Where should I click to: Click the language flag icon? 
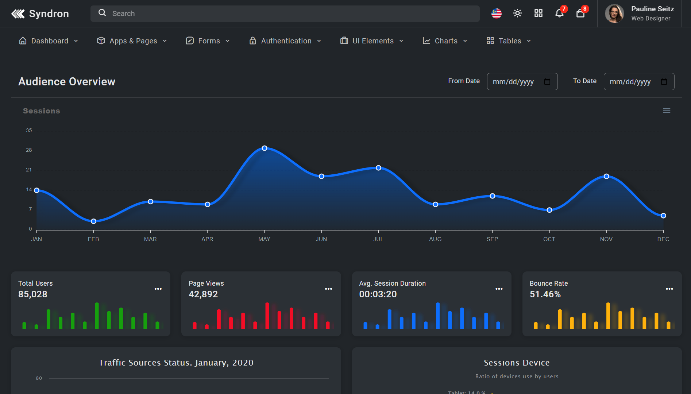[x=496, y=13]
